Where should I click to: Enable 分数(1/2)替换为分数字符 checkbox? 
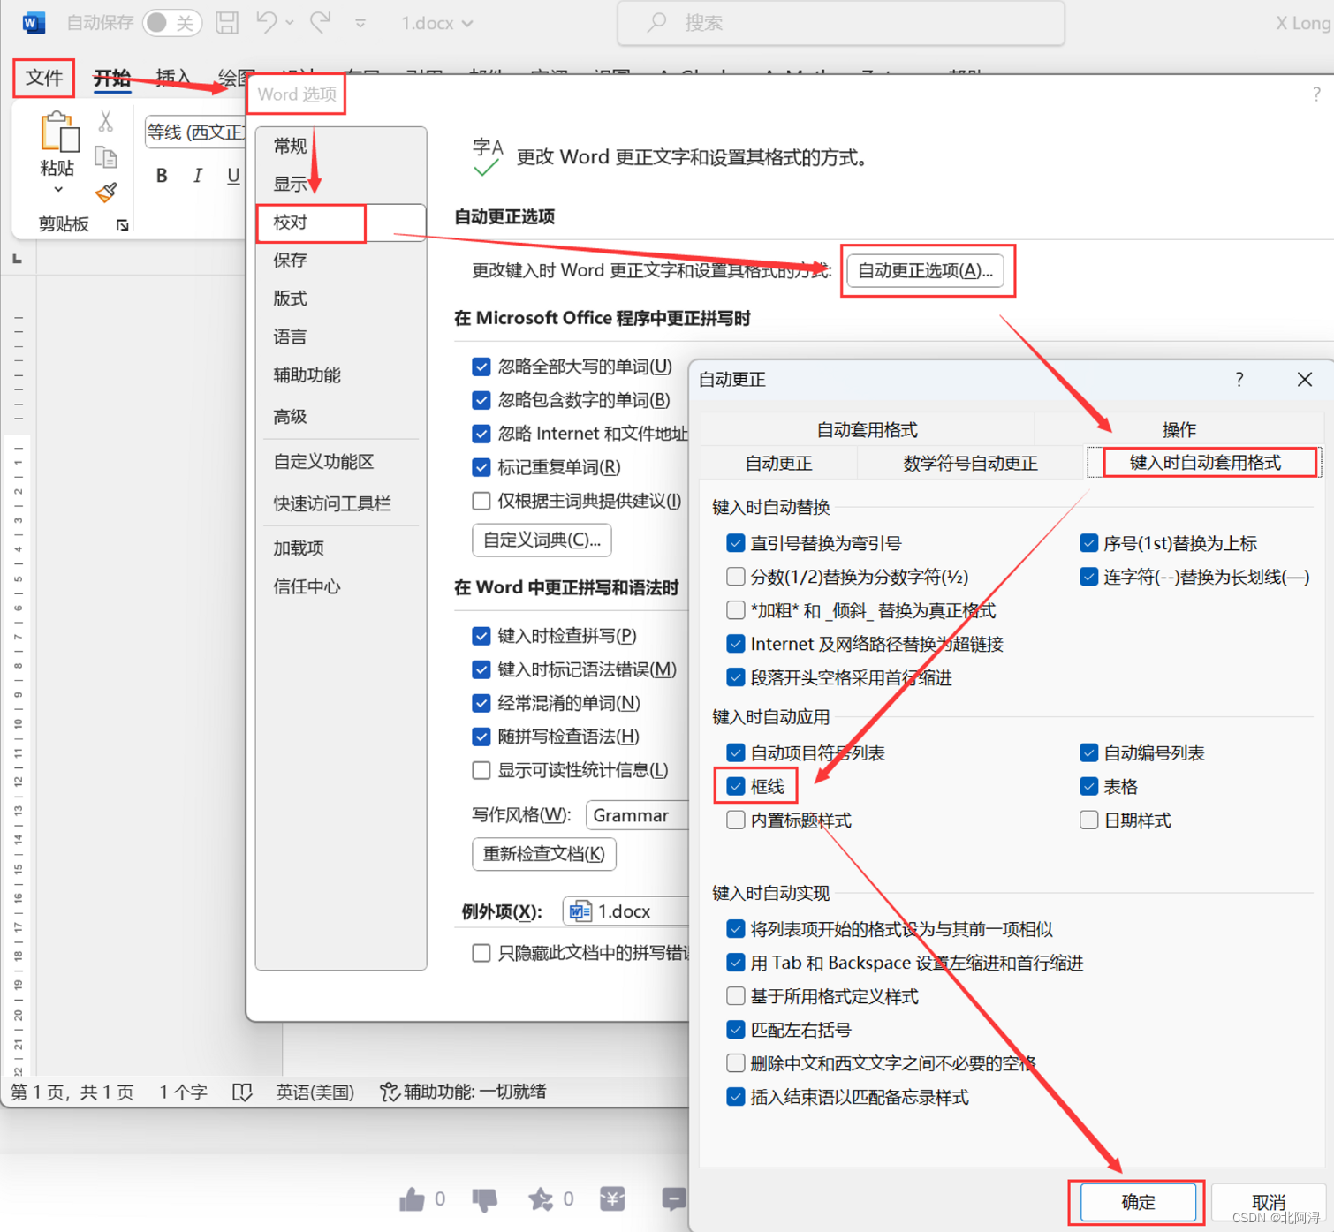click(735, 577)
